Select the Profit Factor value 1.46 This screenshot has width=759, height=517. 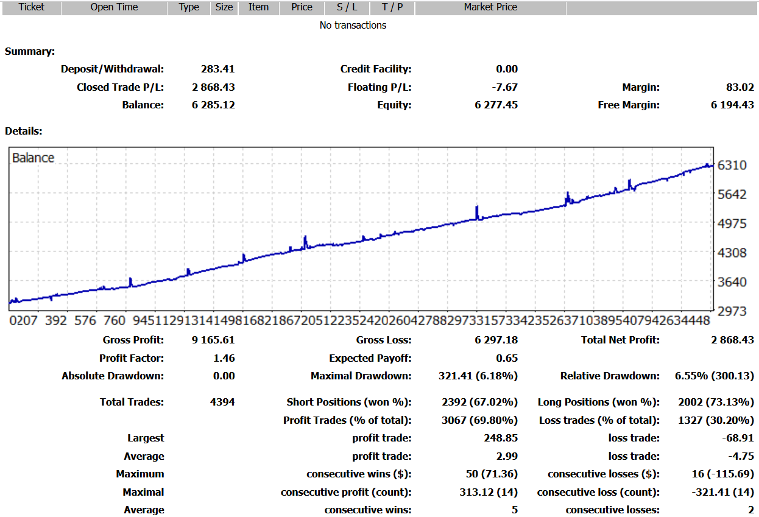224,358
